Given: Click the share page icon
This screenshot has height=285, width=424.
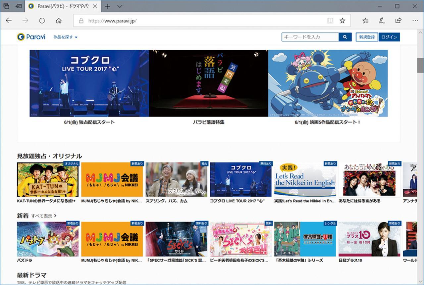Looking at the screenshot, I should (x=398, y=21).
